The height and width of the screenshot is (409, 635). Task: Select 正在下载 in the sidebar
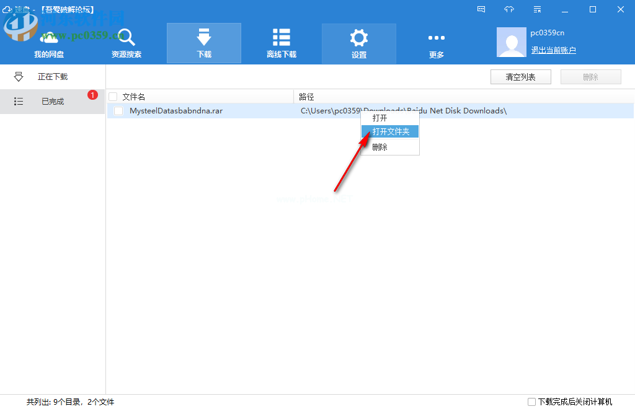53,77
